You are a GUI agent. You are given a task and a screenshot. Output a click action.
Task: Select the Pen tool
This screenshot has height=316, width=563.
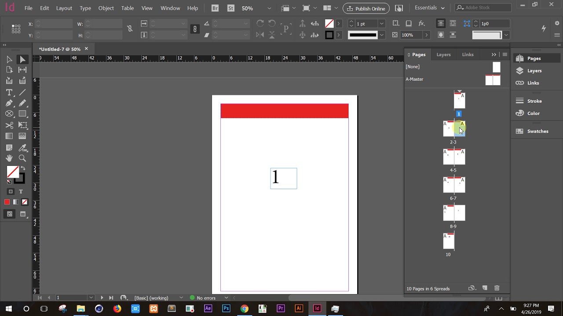pyautogui.click(x=9, y=103)
